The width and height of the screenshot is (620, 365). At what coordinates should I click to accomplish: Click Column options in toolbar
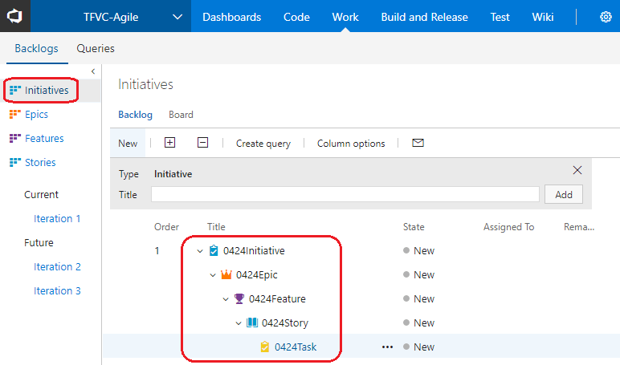(351, 144)
